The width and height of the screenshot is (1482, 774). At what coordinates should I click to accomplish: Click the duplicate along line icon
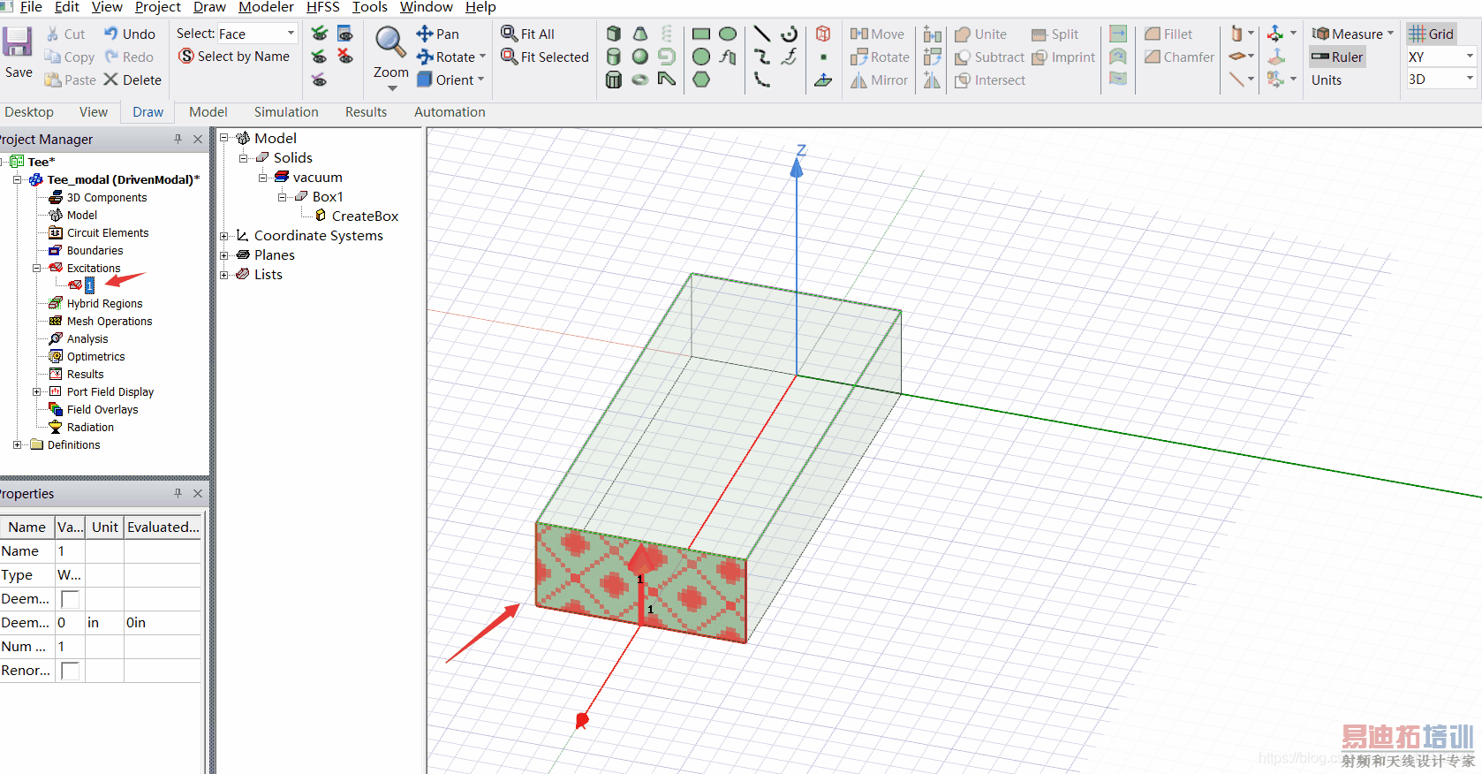[x=932, y=34]
